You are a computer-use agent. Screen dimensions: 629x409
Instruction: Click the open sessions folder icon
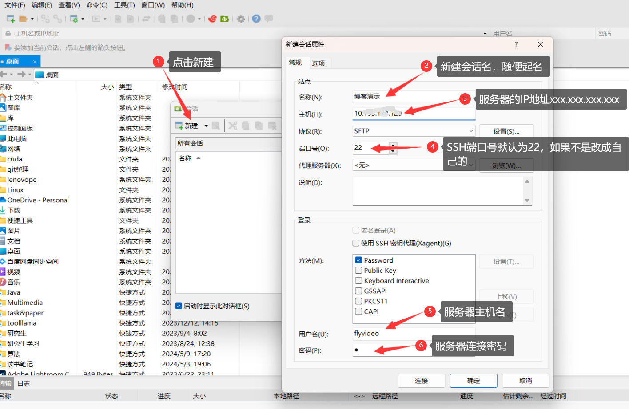pyautogui.click(x=23, y=19)
